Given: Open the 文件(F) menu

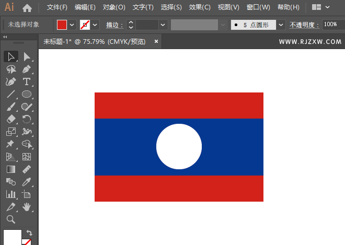Looking at the screenshot, I should (57, 7).
